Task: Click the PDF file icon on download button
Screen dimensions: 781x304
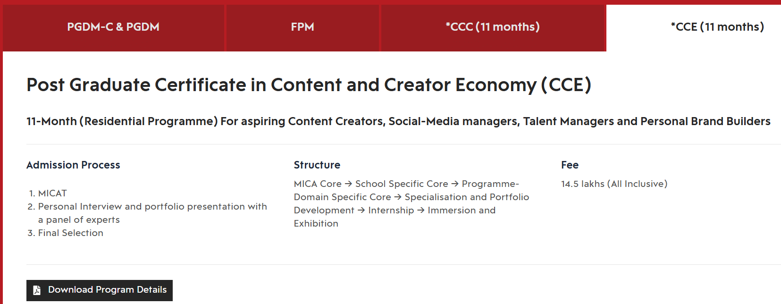Action: pos(37,290)
